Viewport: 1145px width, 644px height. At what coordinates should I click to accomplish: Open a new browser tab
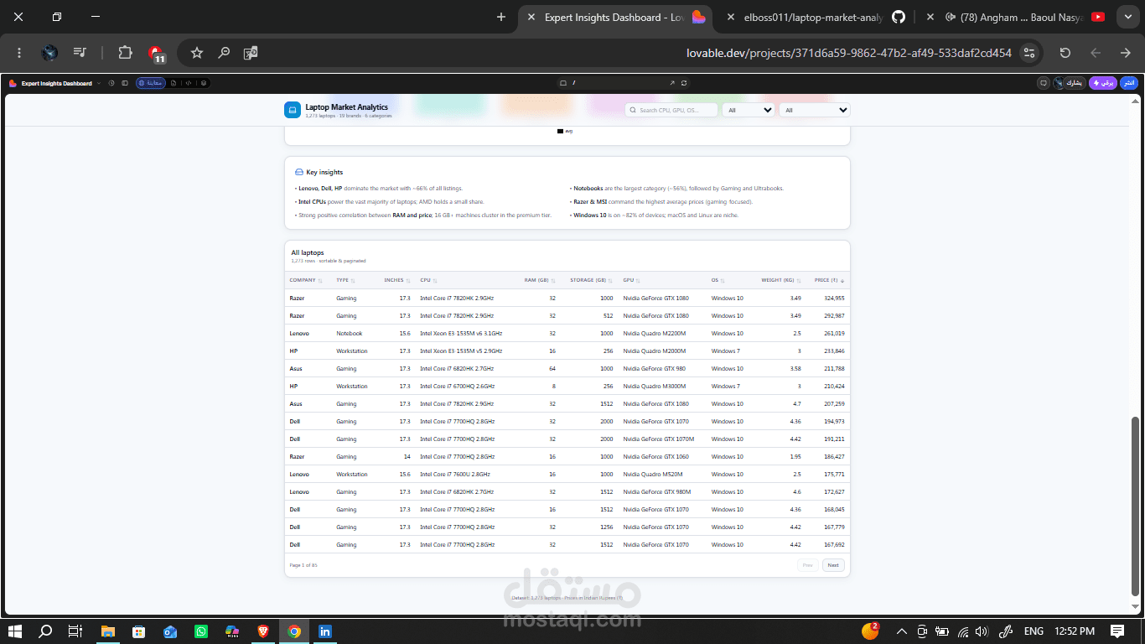tap(501, 17)
